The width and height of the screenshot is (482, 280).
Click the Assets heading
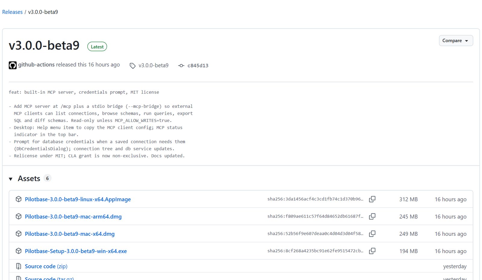pos(29,179)
